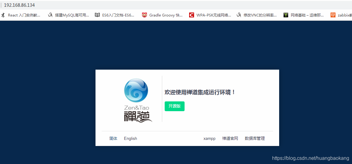Open the Gradle Groovy bookmark
352x164 pixels.
click(x=162, y=15)
